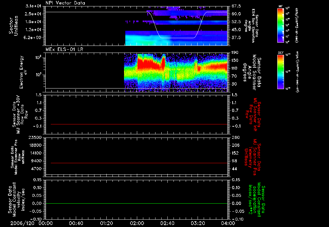This screenshot has height=227, width=329.
Task: Click the "14100" scanner position tick label
Action: [x=35, y=153]
